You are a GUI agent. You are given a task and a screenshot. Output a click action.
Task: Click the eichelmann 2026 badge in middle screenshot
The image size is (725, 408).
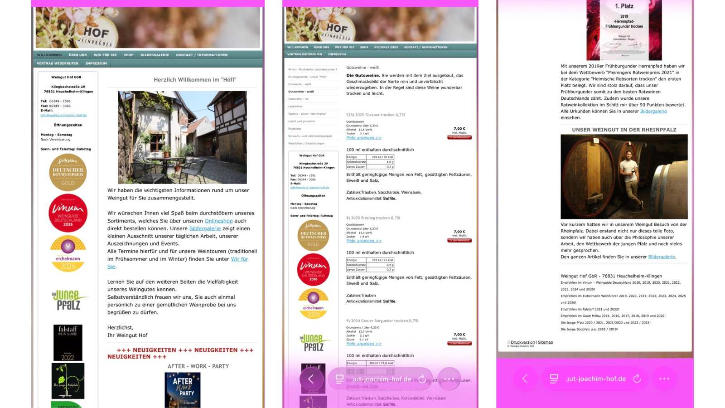point(313,304)
